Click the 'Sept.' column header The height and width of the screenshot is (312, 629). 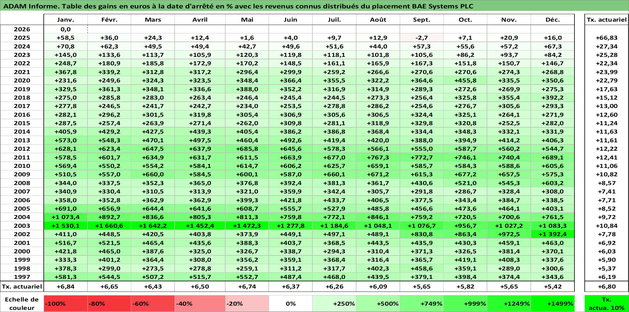pos(422,20)
